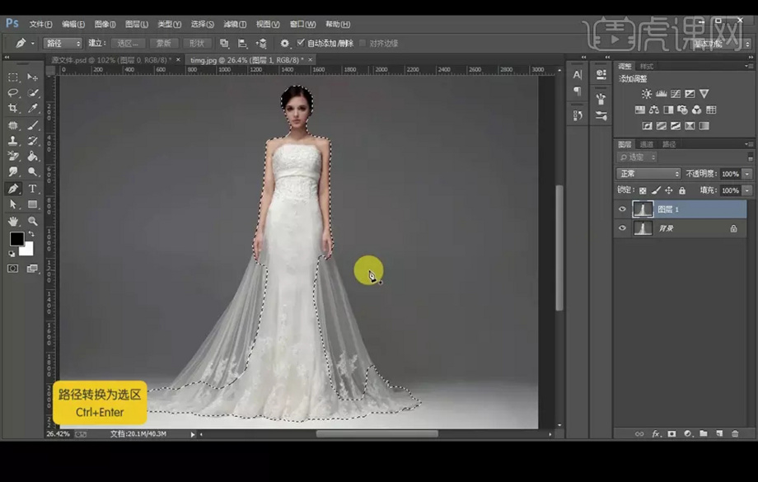Hide the 图层 1 layer

[x=622, y=209]
